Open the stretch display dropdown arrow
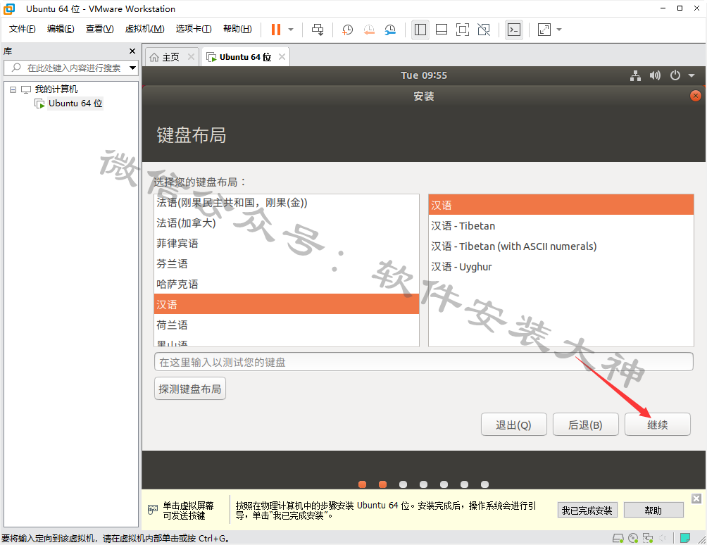 pos(559,30)
